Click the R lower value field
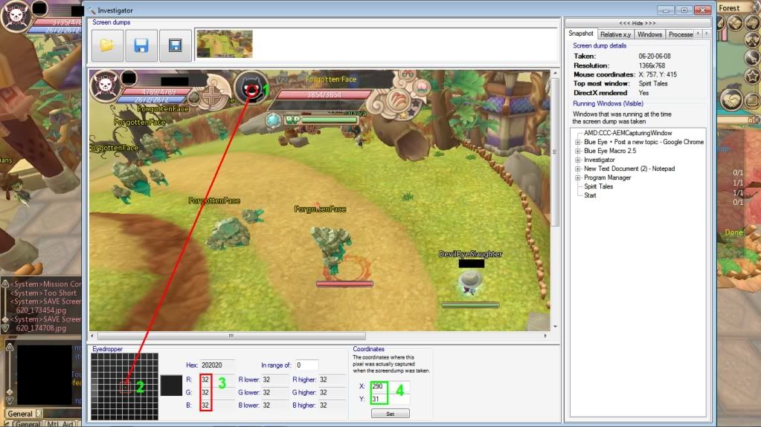 click(x=274, y=379)
